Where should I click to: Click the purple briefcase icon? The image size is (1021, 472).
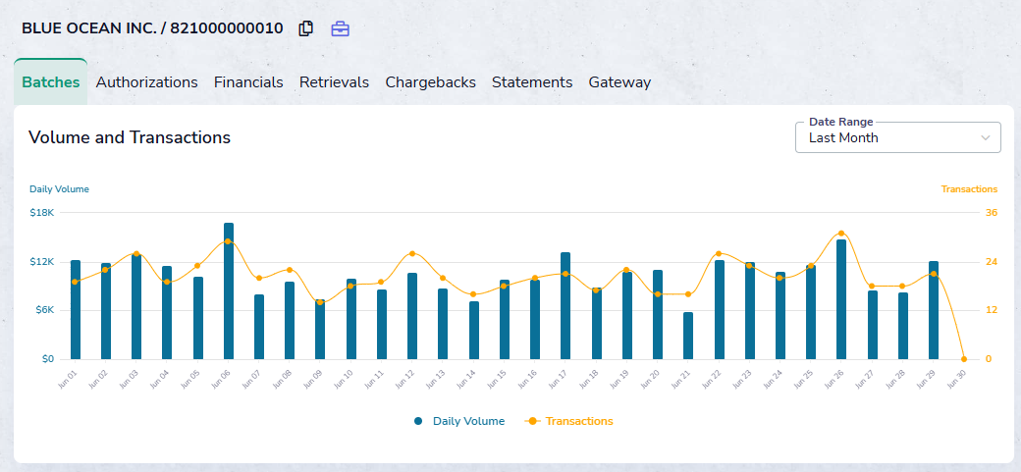340,28
